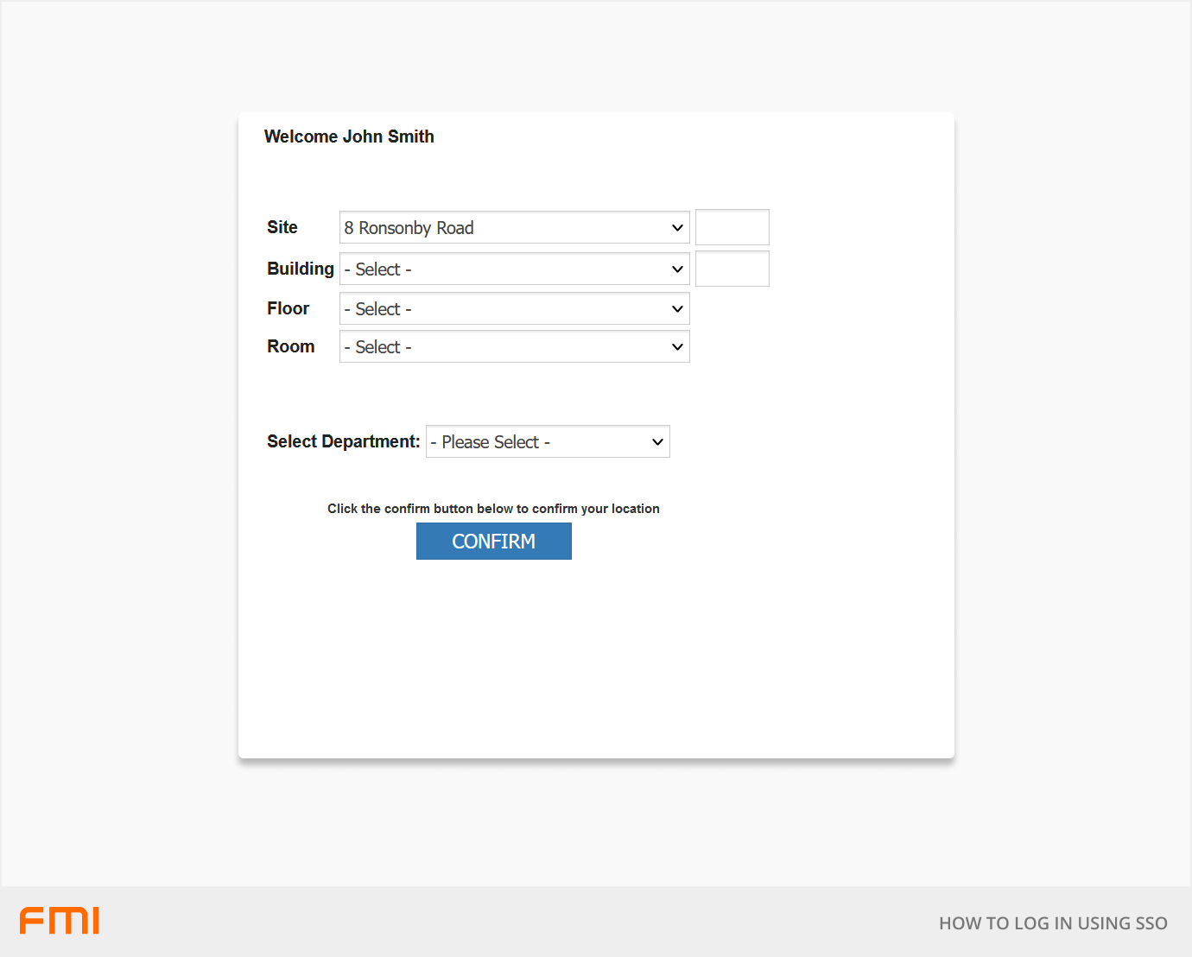Click the Select Department dropdown chevron
This screenshot has height=957, width=1192.
[x=657, y=441]
